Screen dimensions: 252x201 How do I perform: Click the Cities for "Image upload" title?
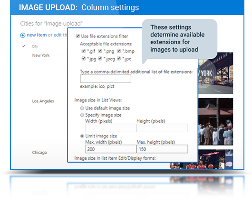tap(51, 24)
